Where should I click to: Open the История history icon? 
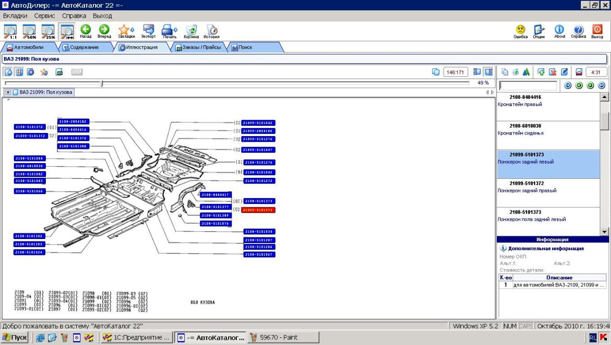212,32
